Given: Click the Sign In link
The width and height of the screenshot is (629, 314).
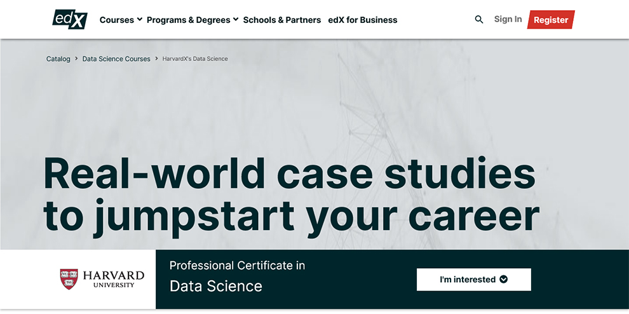Looking at the screenshot, I should pyautogui.click(x=508, y=19).
